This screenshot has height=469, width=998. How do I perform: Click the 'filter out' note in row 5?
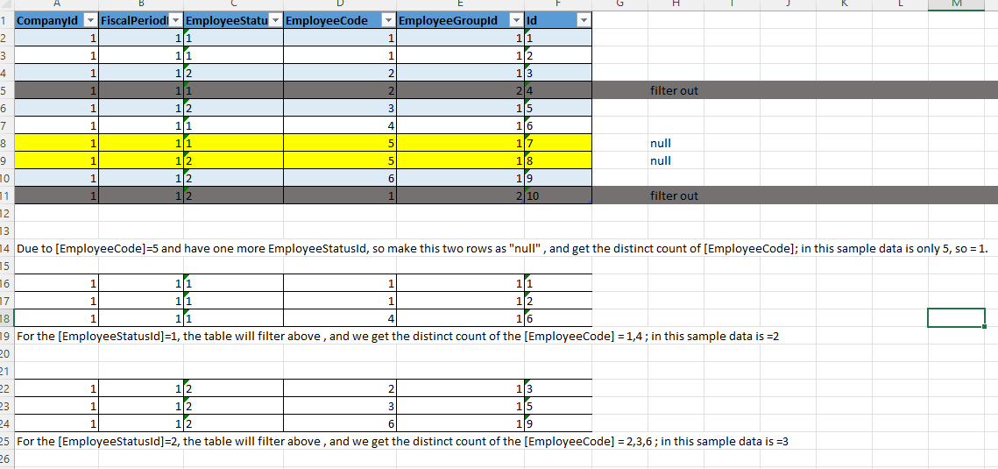point(674,90)
